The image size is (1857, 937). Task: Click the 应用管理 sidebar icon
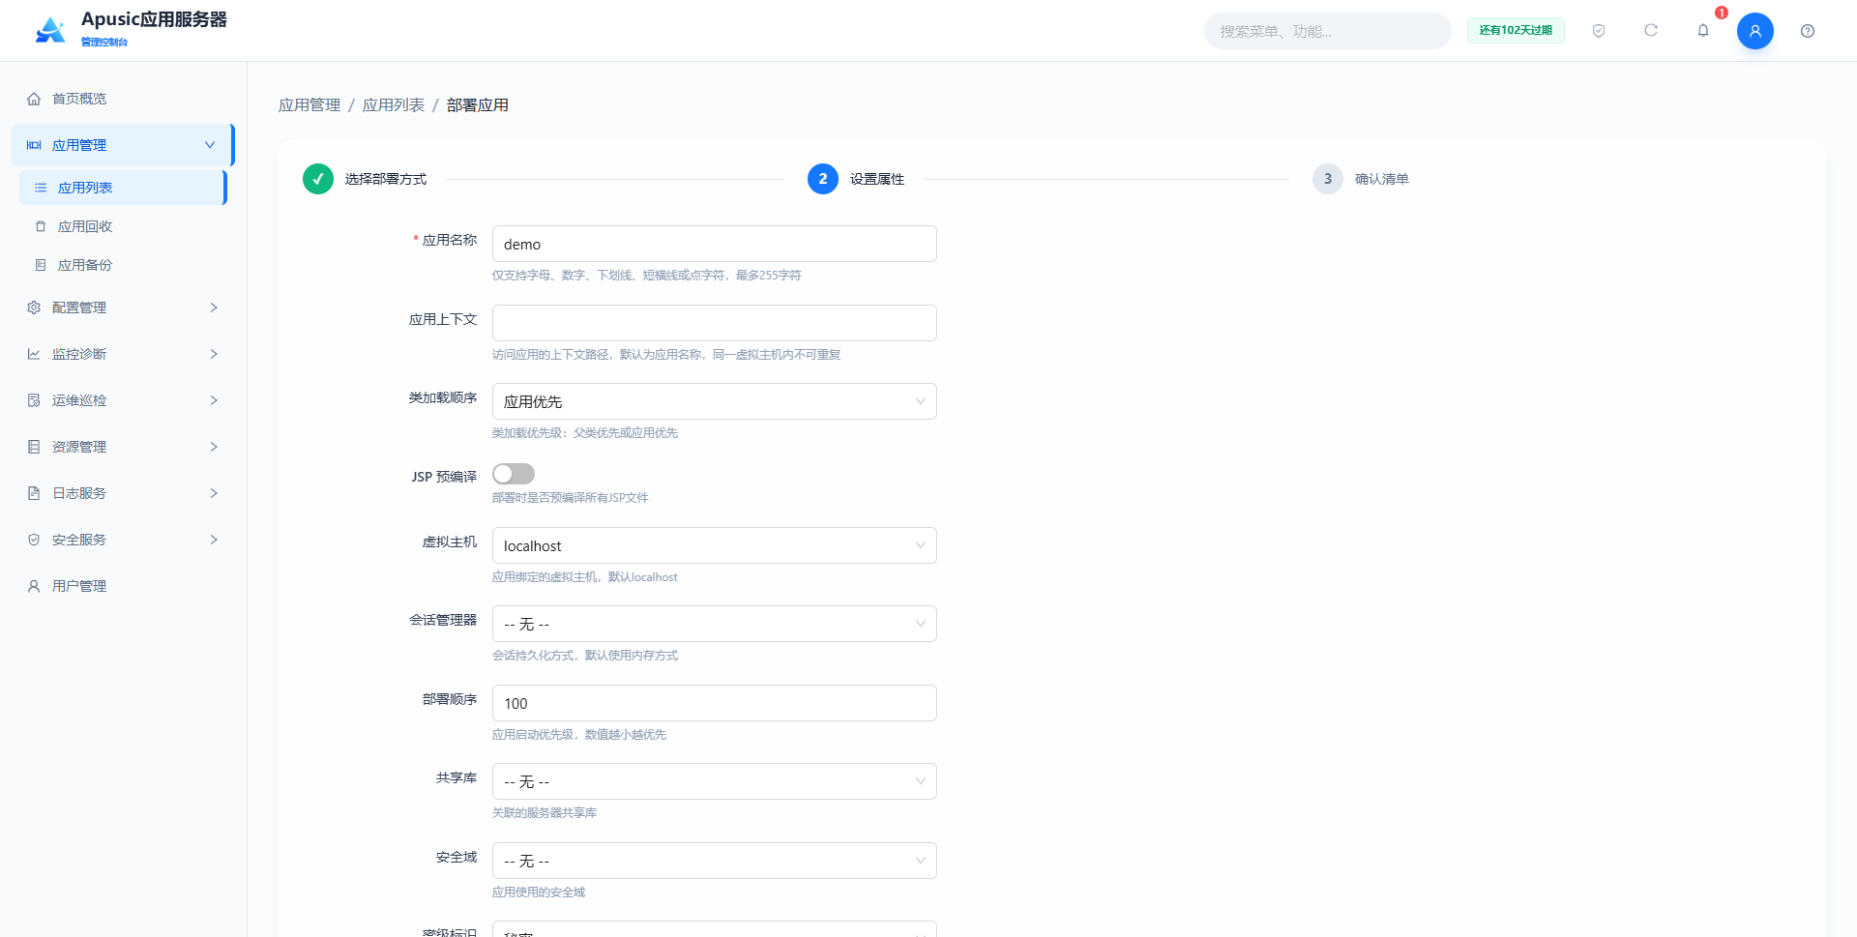tap(34, 145)
